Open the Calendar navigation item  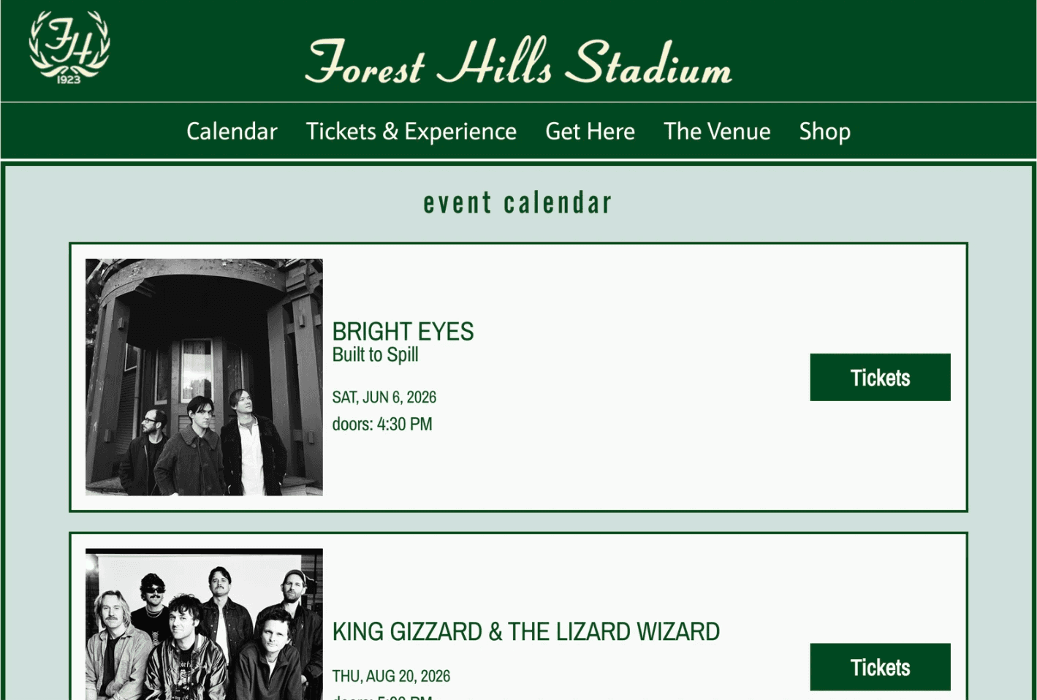click(x=232, y=132)
